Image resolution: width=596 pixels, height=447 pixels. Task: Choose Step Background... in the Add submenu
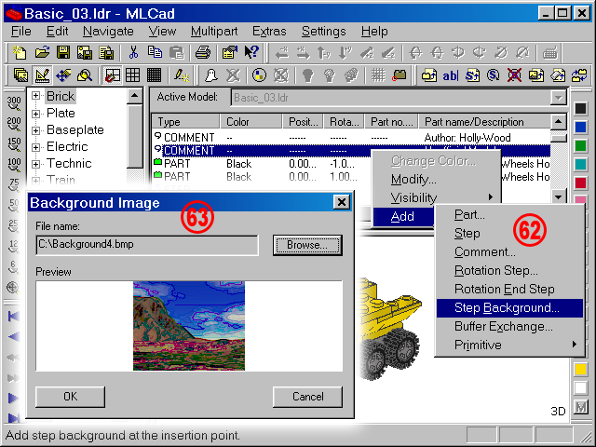(509, 308)
